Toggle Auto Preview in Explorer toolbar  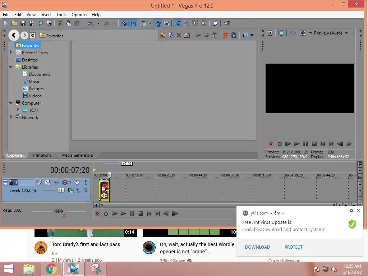pyautogui.click(x=214, y=36)
